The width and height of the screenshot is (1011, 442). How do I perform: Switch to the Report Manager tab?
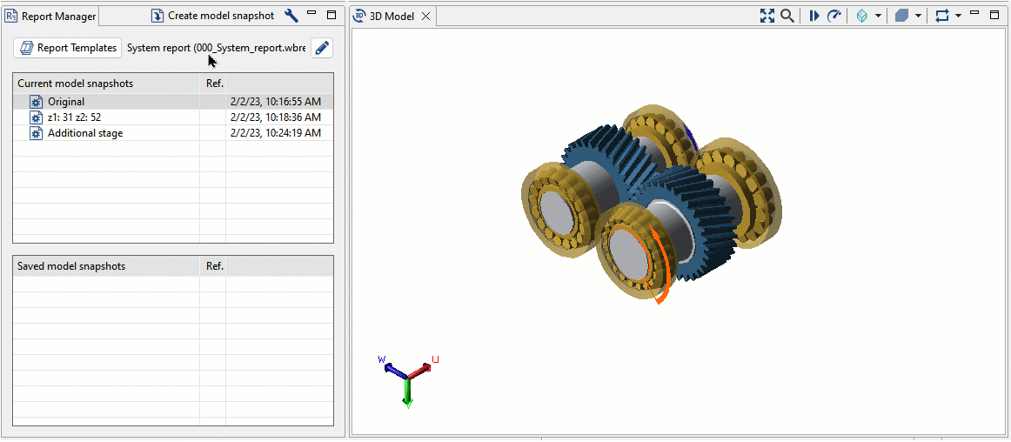51,16
